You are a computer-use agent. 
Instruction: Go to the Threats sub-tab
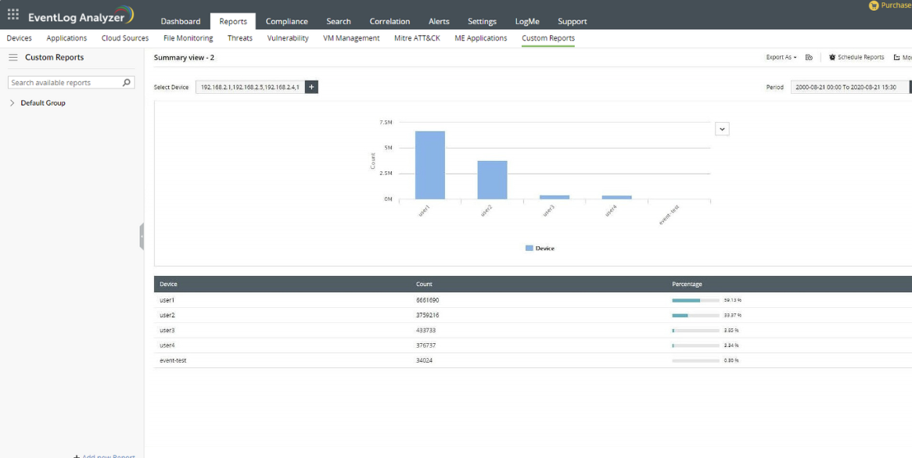(x=239, y=38)
